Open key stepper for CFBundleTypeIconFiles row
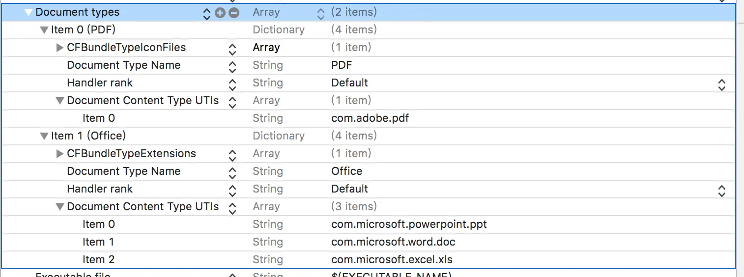The image size is (744, 277). 232,49
